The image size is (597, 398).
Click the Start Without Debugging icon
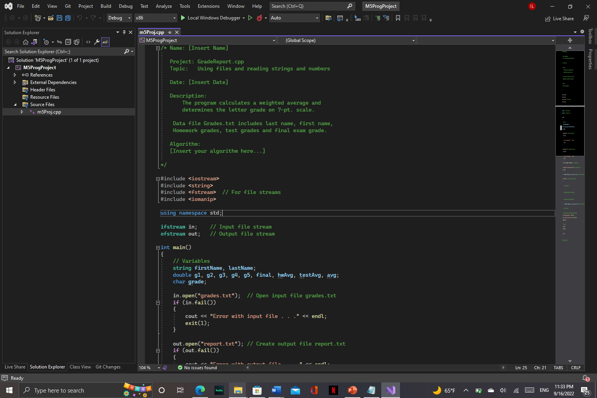[250, 18]
